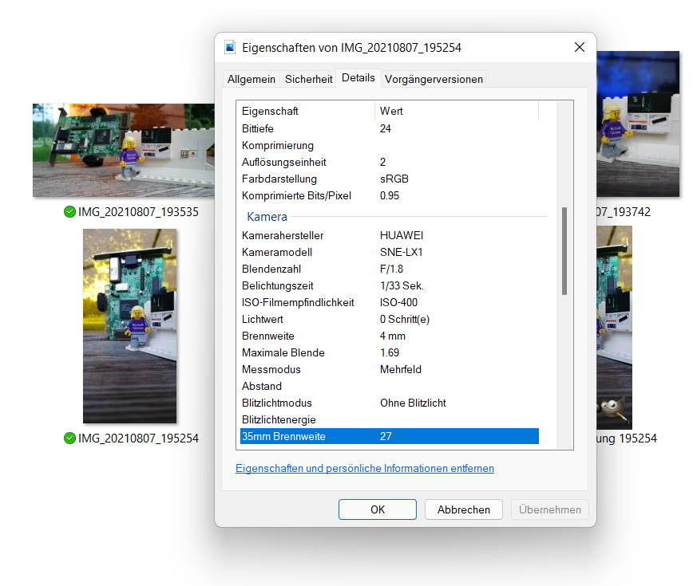The height and width of the screenshot is (586, 693).
Task: Select the portrait thumbnail IMG_20210807_195254
Action: coord(129,325)
